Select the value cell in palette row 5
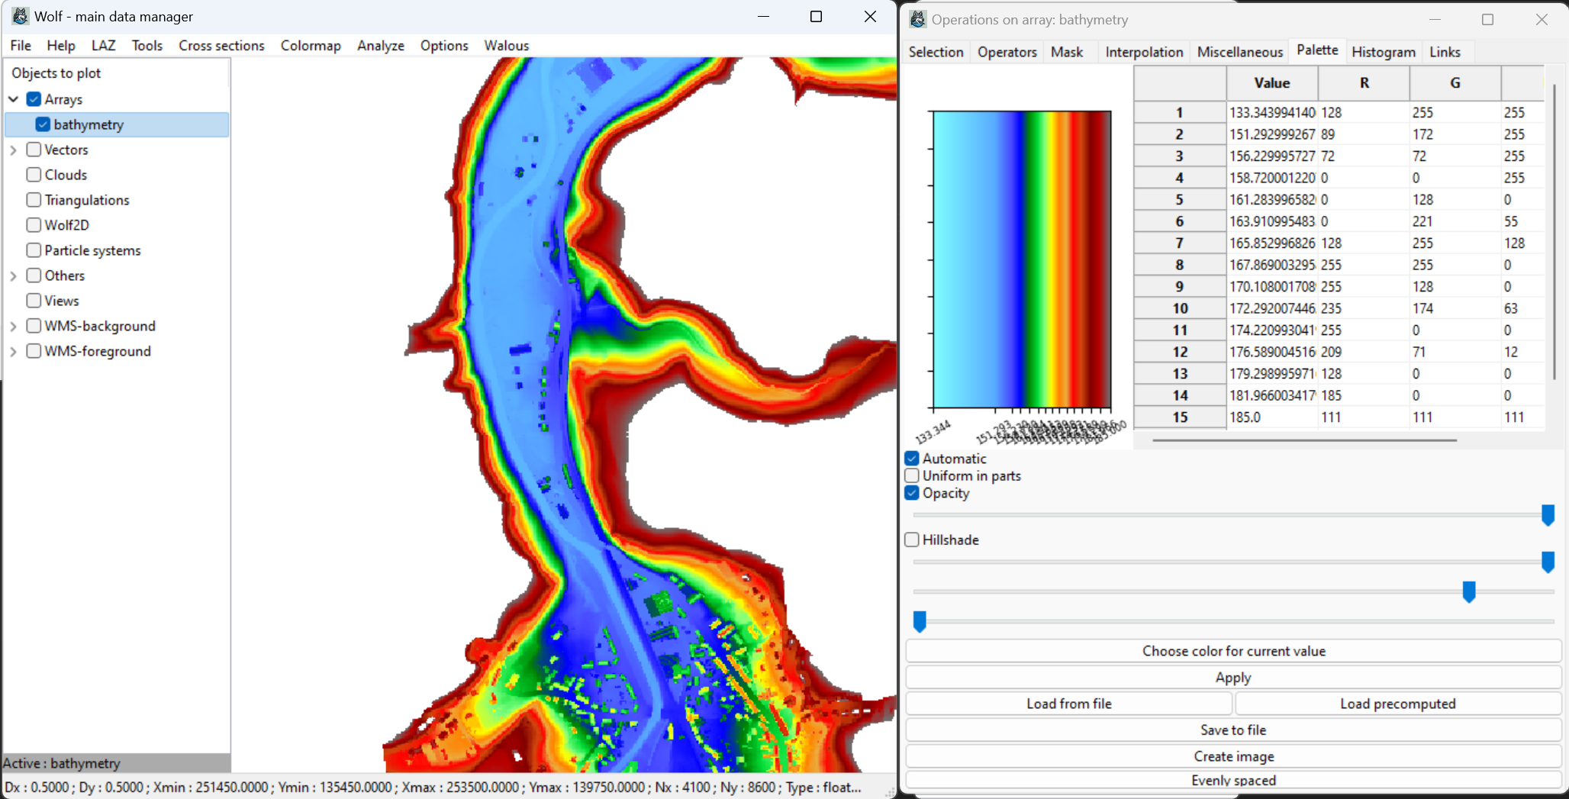The image size is (1569, 799). point(1271,200)
